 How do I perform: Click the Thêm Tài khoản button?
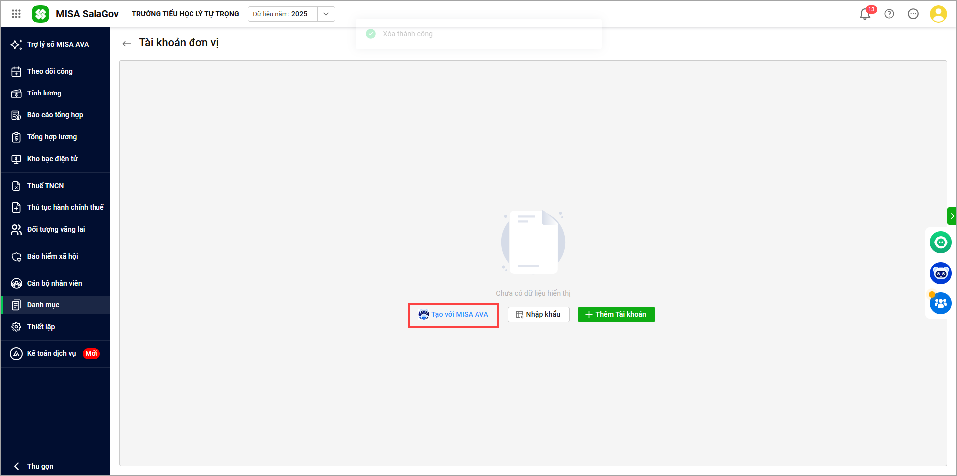616,314
